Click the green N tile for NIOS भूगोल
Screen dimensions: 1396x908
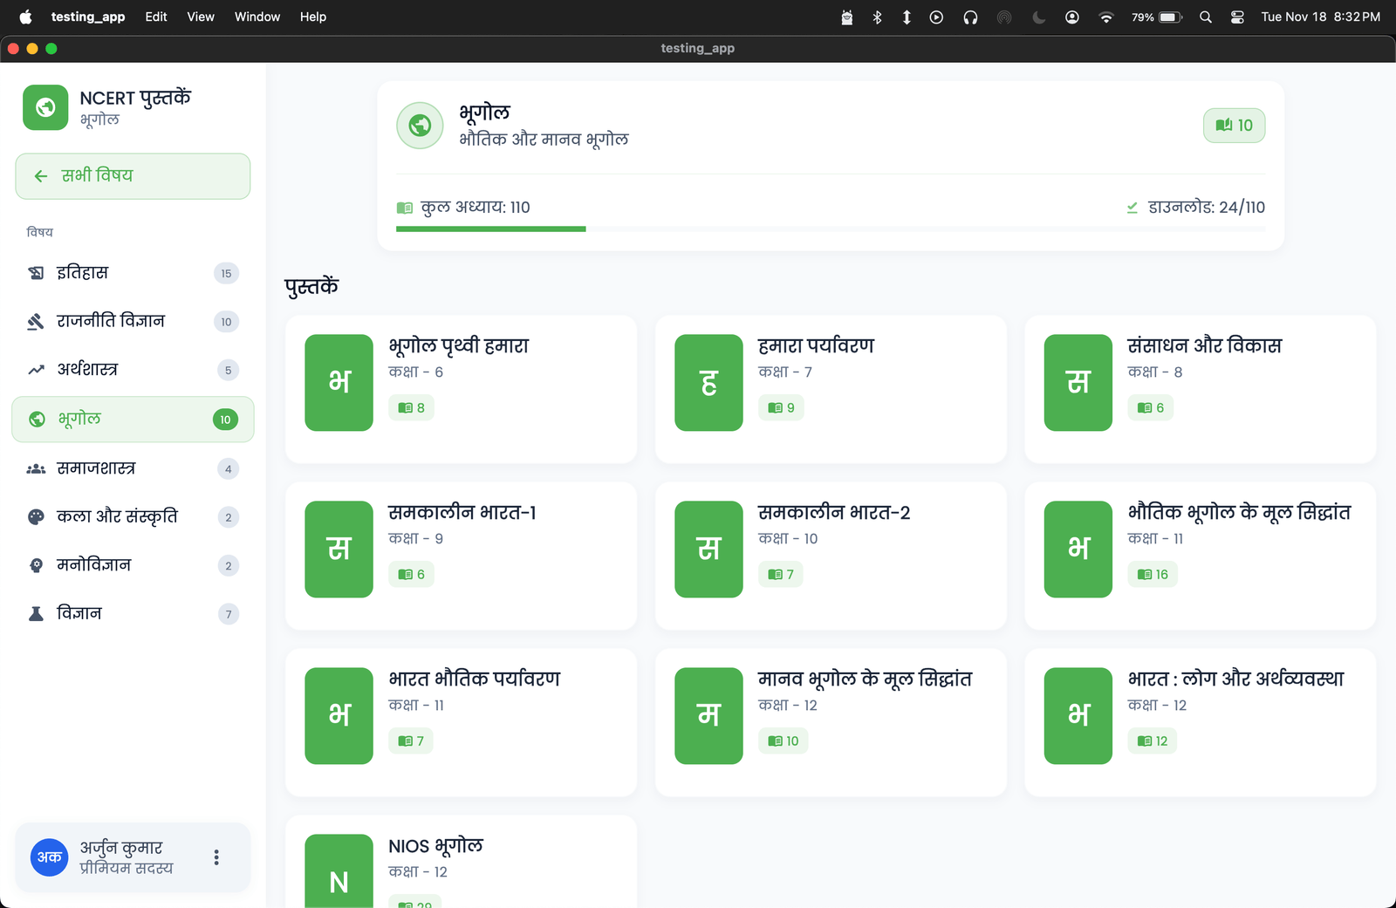(339, 872)
